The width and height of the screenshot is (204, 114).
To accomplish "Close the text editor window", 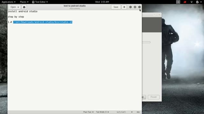I will [x=139, y=7].
